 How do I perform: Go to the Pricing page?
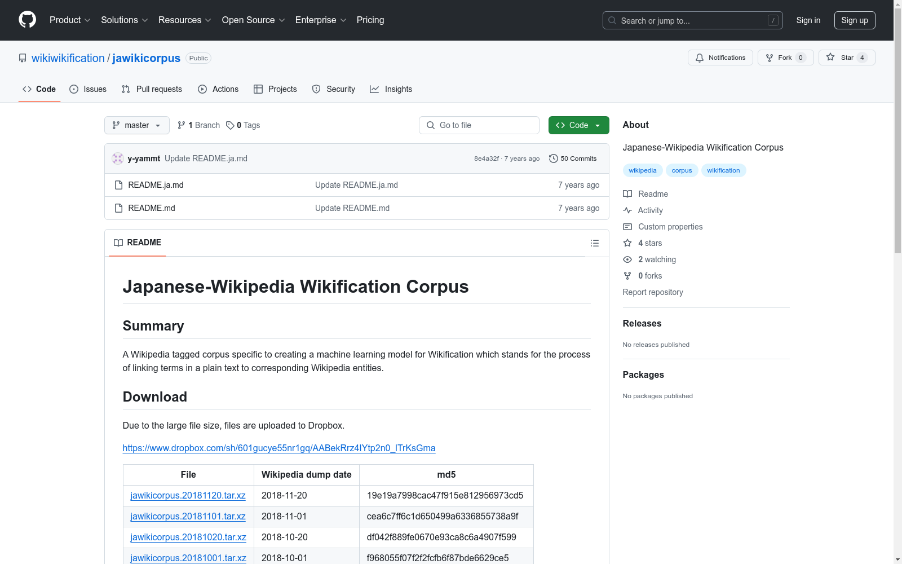370,20
